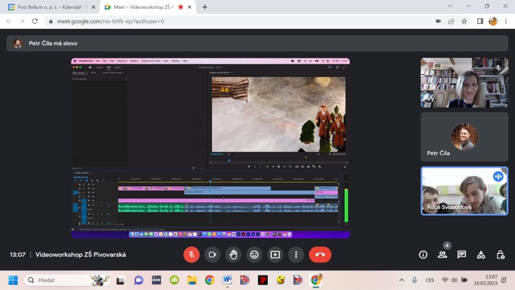Select the Alice Svobodová video tile

pyautogui.click(x=464, y=191)
